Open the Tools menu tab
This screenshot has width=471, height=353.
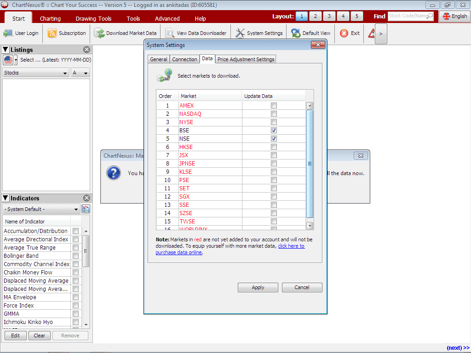pyautogui.click(x=133, y=18)
